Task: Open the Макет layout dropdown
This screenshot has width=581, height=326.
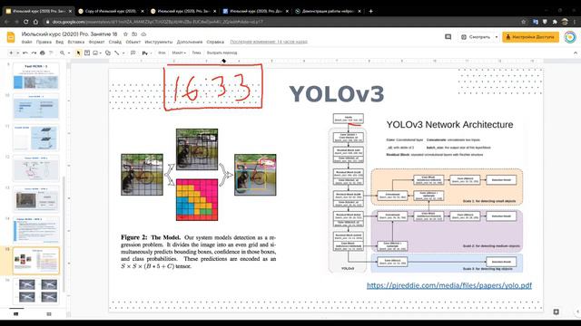Action: tap(179, 53)
